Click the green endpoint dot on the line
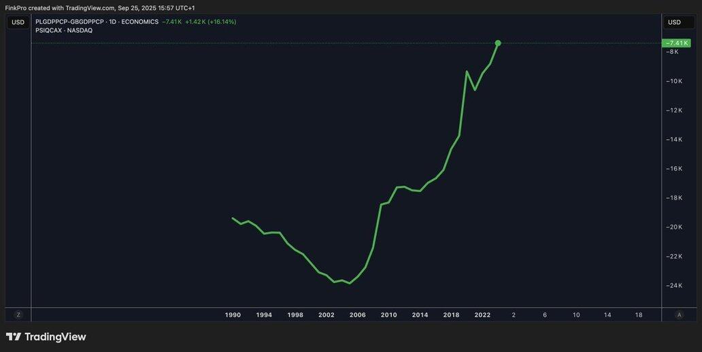The width and height of the screenshot is (702, 352). (498, 43)
